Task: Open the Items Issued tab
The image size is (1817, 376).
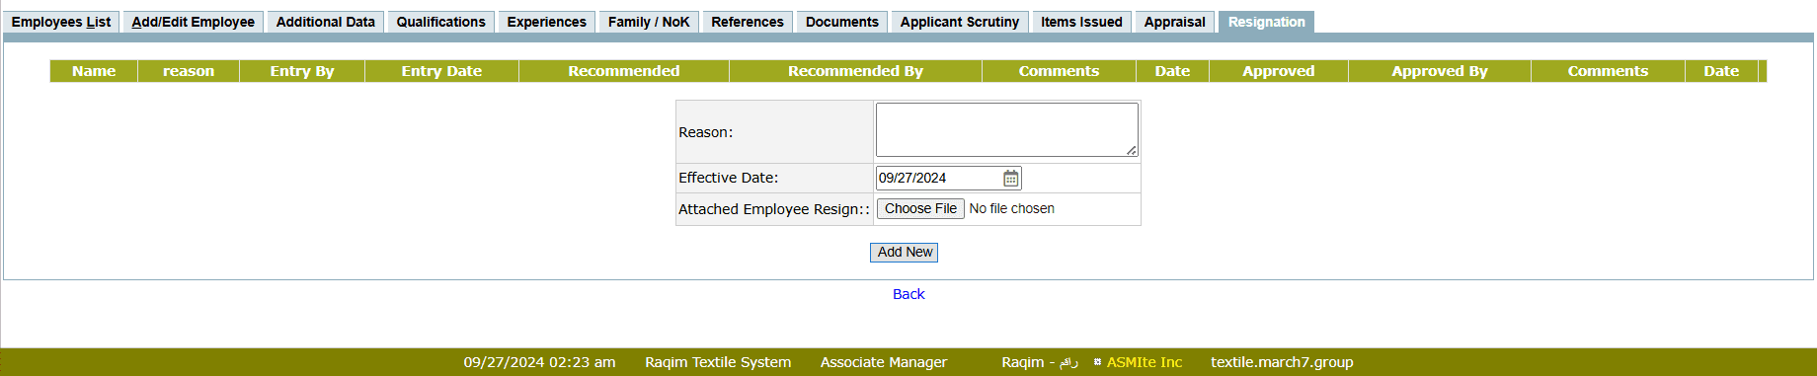Action: tap(1081, 22)
